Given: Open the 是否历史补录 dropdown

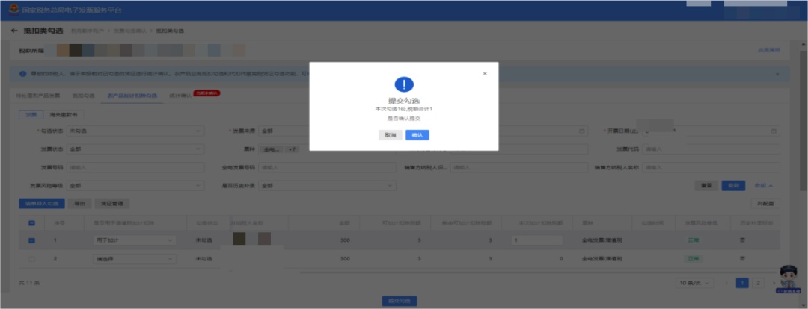Looking at the screenshot, I should [327, 186].
